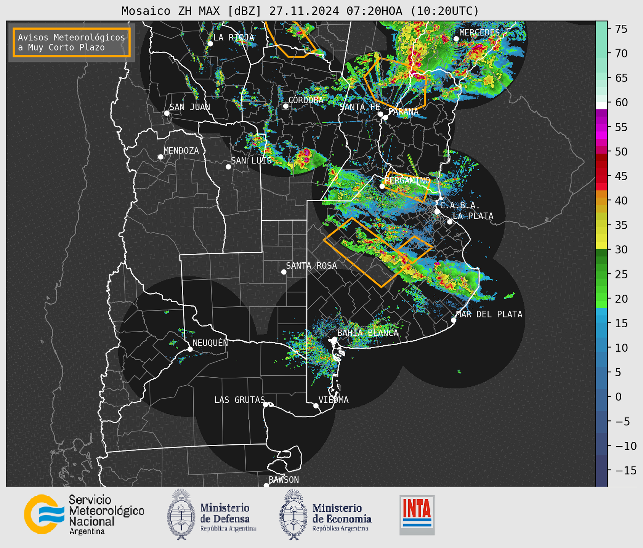Viewport: 643px width, 548px height.
Task: Click the LA RIOJA city label
Action: point(234,37)
